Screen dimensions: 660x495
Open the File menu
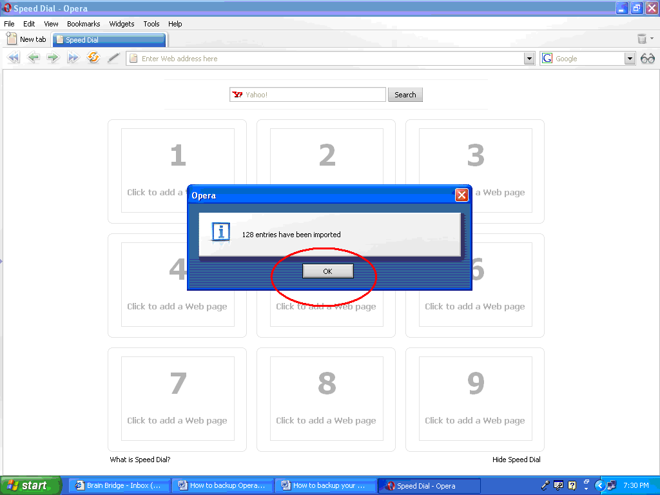click(x=9, y=24)
